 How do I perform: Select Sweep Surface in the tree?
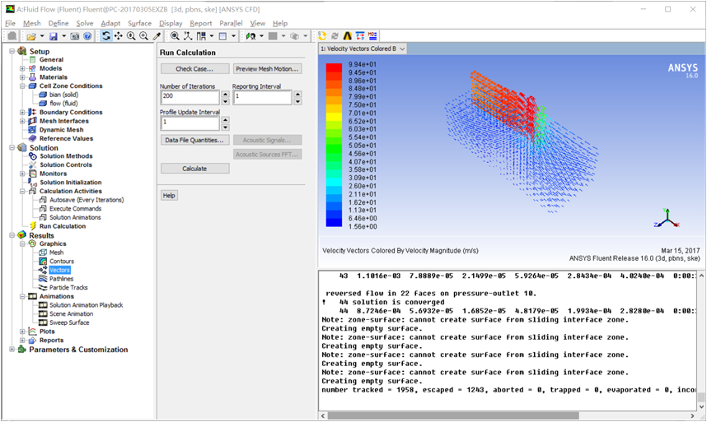69,322
